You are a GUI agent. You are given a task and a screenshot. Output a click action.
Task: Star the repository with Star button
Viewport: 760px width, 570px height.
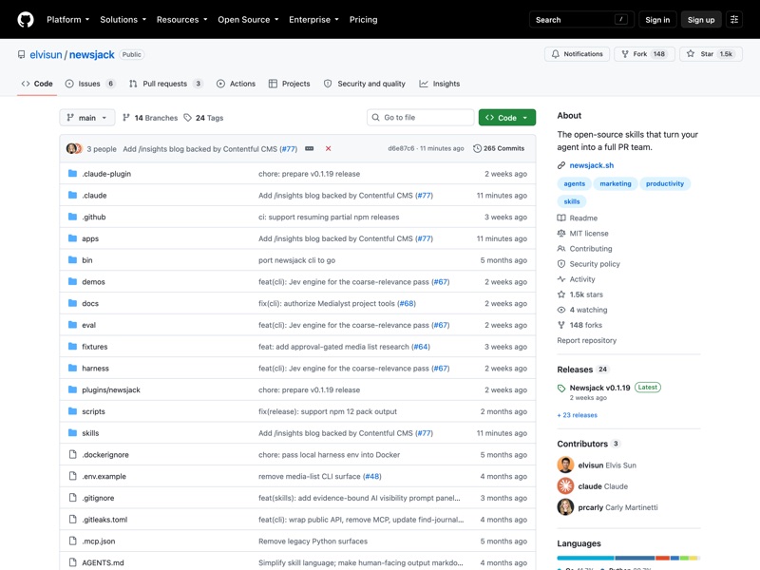[x=711, y=54]
